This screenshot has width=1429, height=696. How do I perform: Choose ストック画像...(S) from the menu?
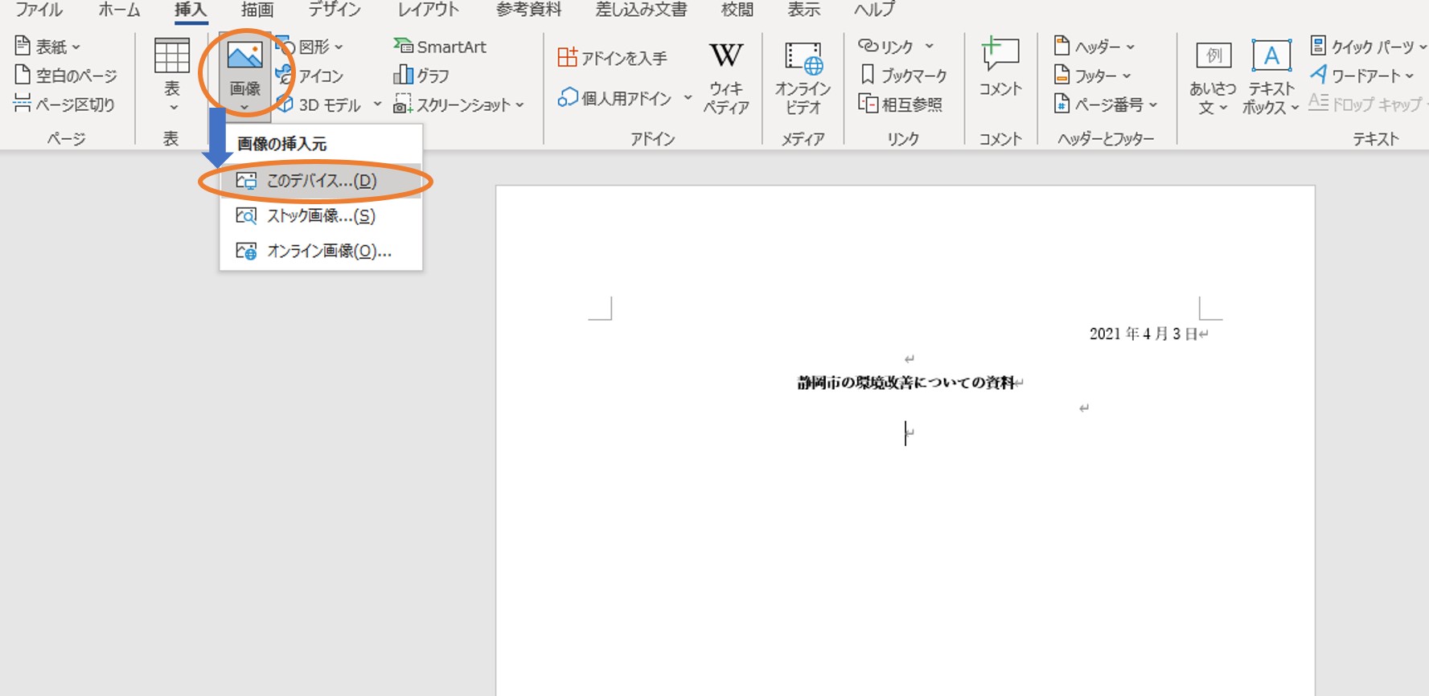[321, 215]
